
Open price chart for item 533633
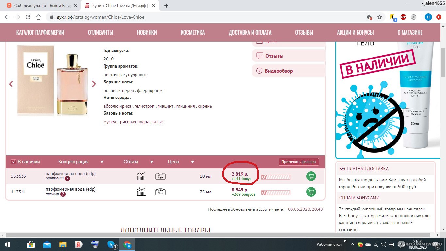point(141,176)
